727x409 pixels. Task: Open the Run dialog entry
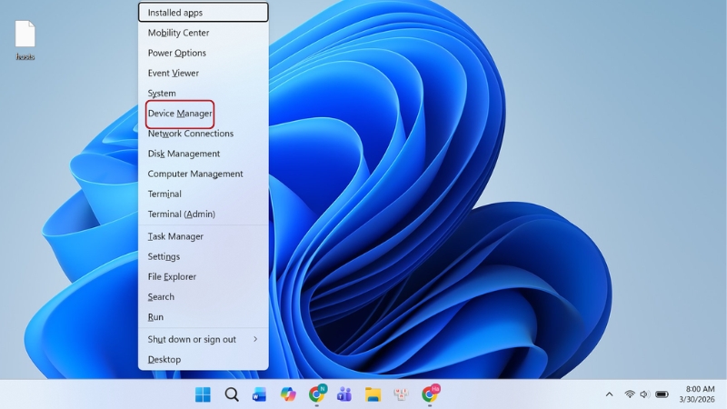203,317
